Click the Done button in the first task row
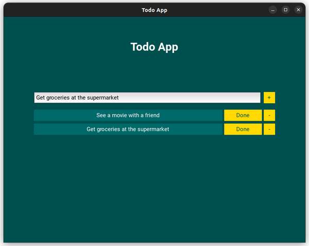The height and width of the screenshot is (246, 309). click(x=243, y=116)
